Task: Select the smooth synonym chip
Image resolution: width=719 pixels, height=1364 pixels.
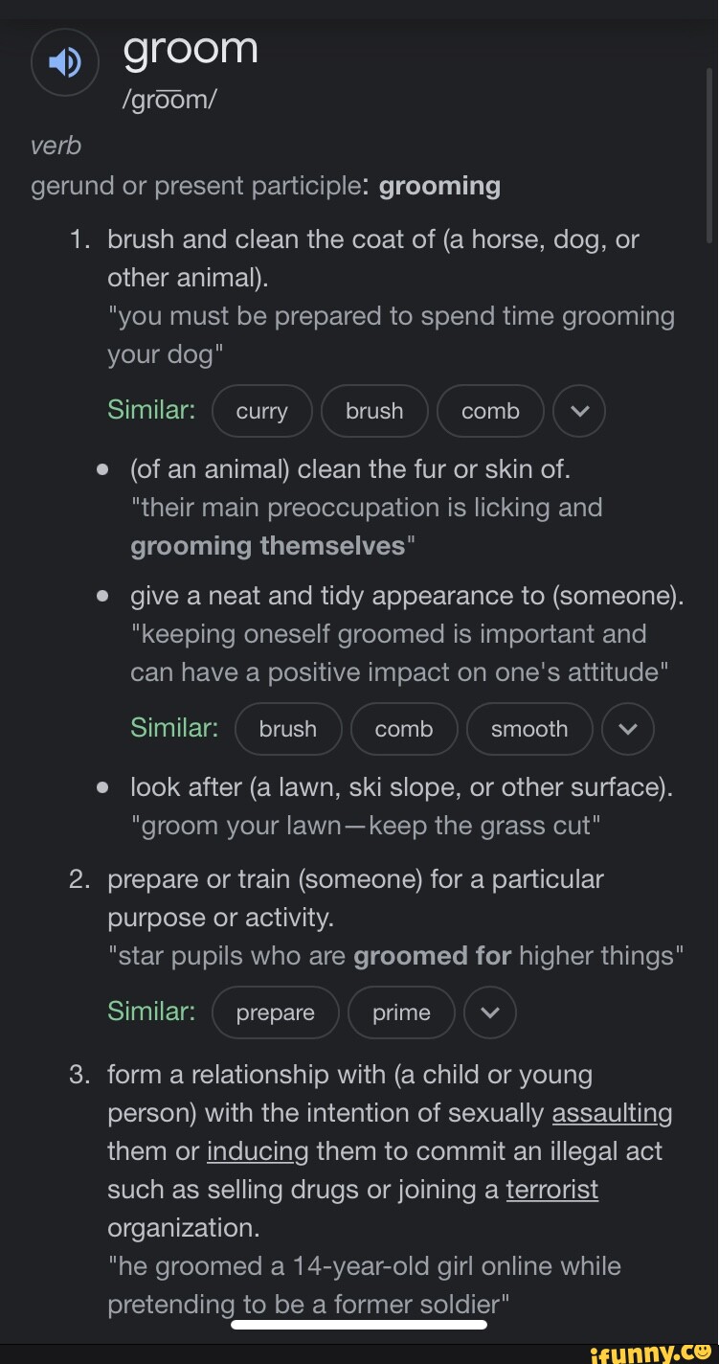Action: tap(529, 729)
